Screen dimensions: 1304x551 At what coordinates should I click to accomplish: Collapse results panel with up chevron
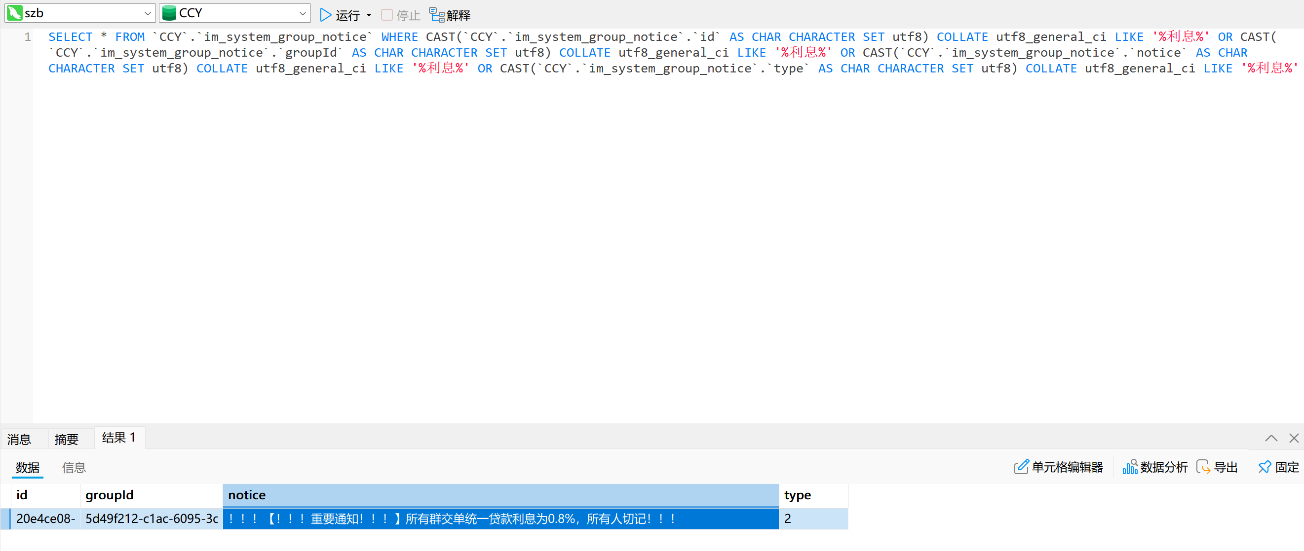(x=1270, y=438)
